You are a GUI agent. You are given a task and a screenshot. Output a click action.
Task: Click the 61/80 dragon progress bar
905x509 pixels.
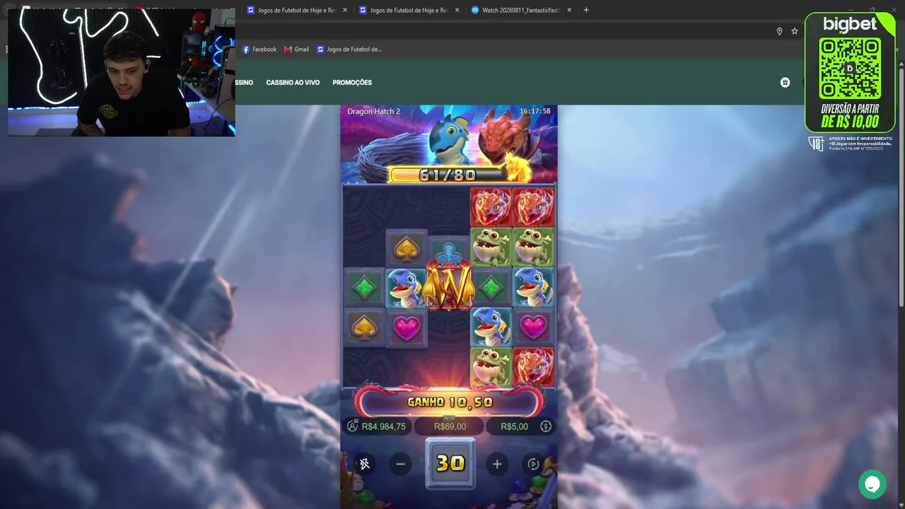click(448, 175)
